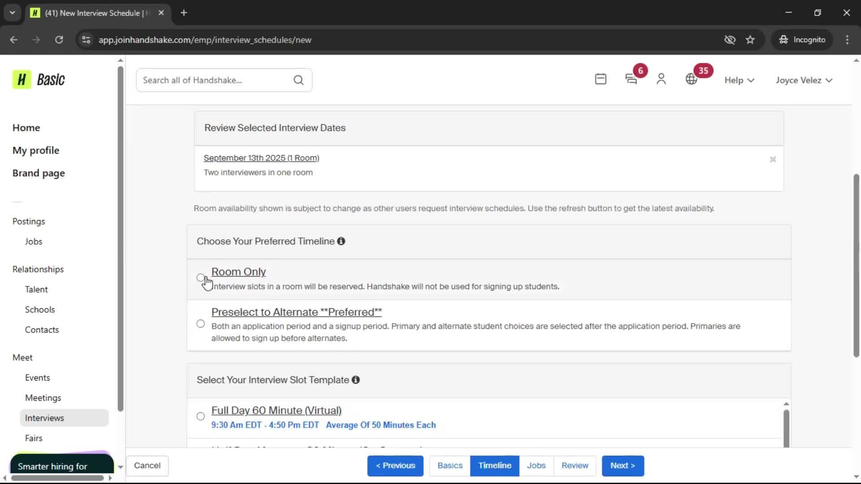The image size is (861, 484).
Task: Click the slot template list scroll-up arrow
Action: click(x=786, y=404)
